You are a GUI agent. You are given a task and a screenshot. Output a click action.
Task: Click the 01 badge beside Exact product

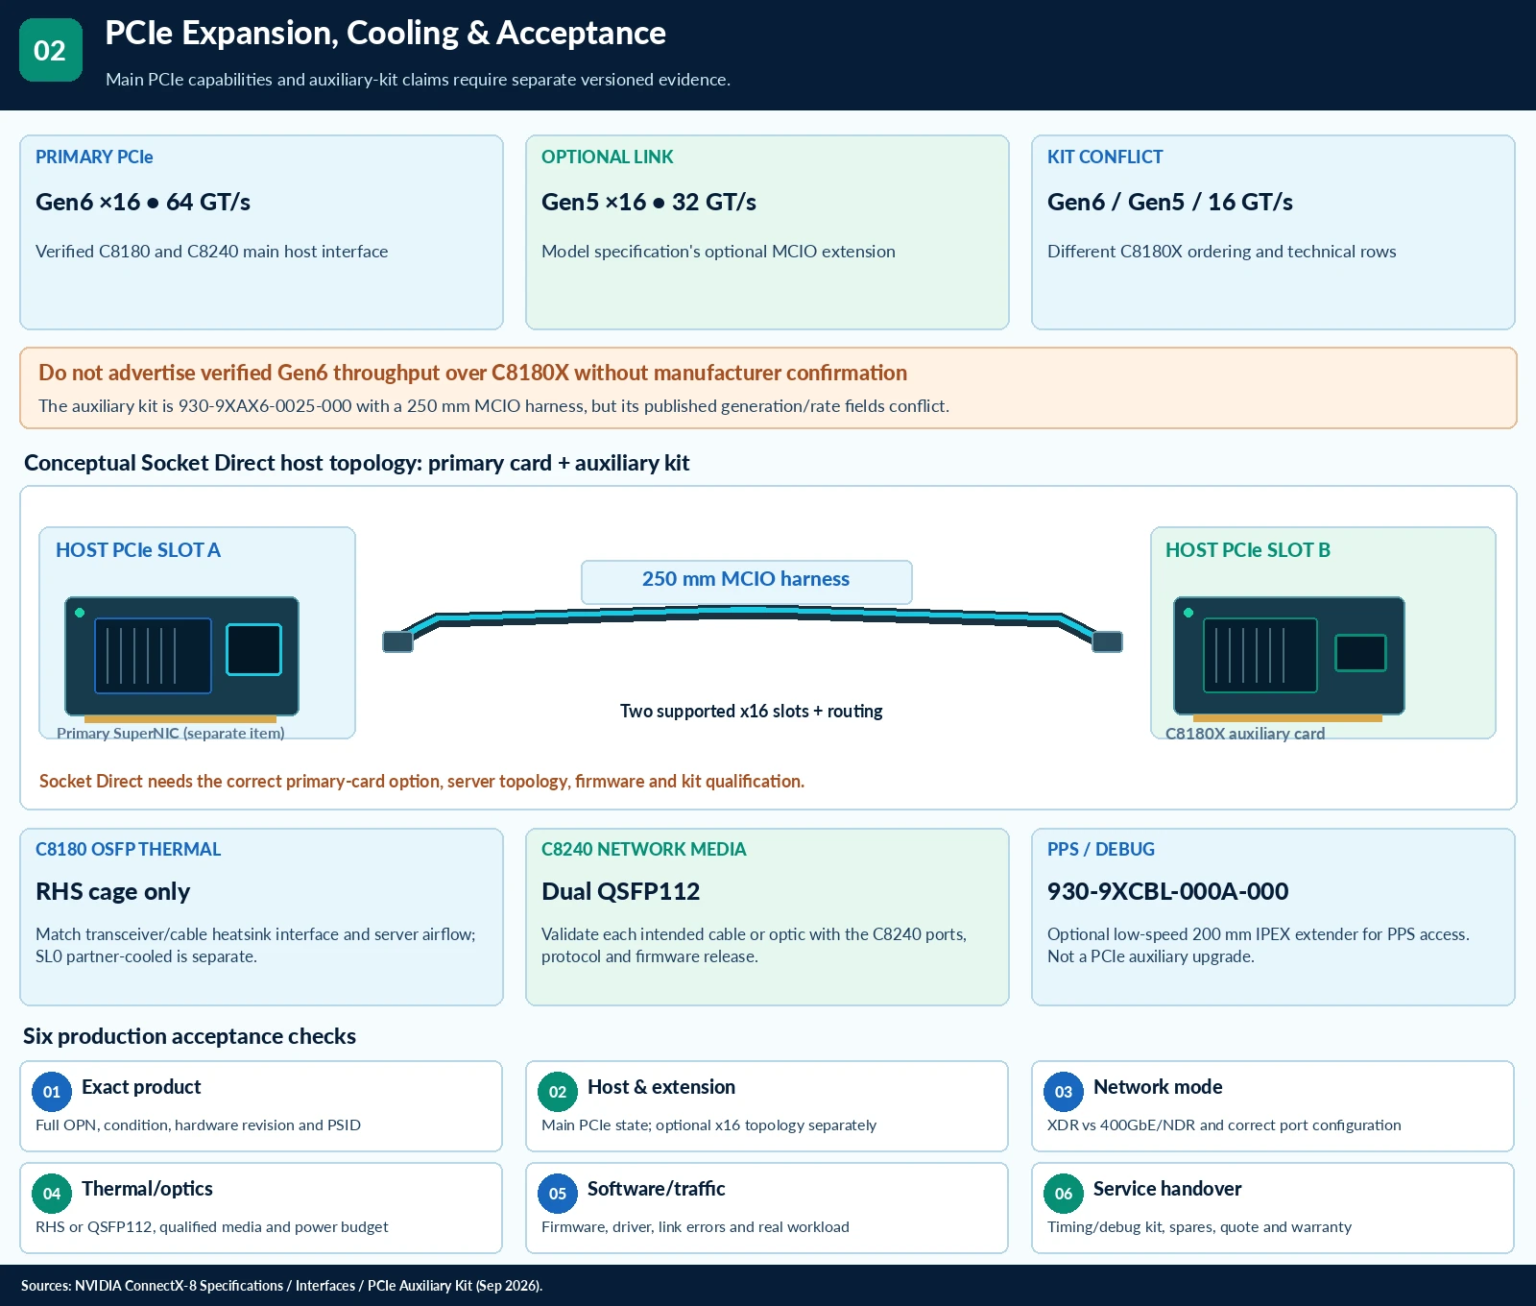52,1092
